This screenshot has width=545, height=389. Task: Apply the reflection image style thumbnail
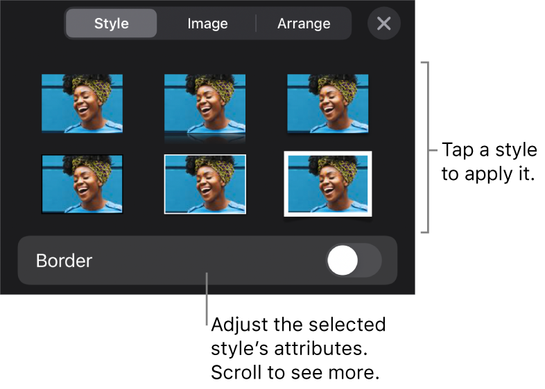click(x=205, y=108)
